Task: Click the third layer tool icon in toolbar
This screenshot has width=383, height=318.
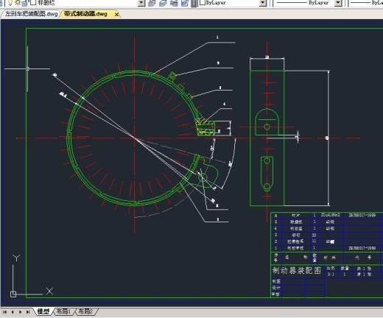Action: [174, 3]
